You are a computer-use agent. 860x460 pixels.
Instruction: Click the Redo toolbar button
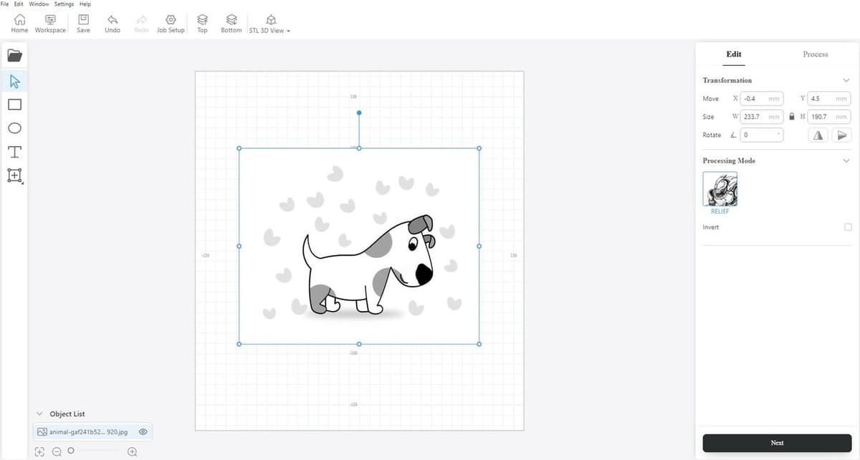(x=141, y=24)
